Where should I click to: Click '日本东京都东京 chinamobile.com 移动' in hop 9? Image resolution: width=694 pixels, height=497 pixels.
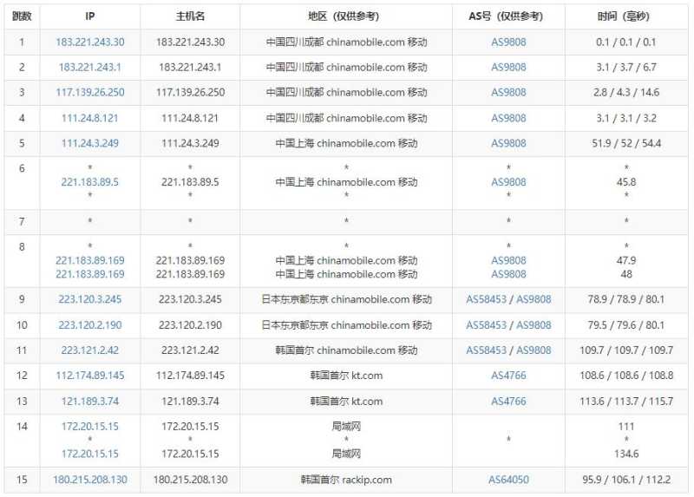click(x=346, y=299)
